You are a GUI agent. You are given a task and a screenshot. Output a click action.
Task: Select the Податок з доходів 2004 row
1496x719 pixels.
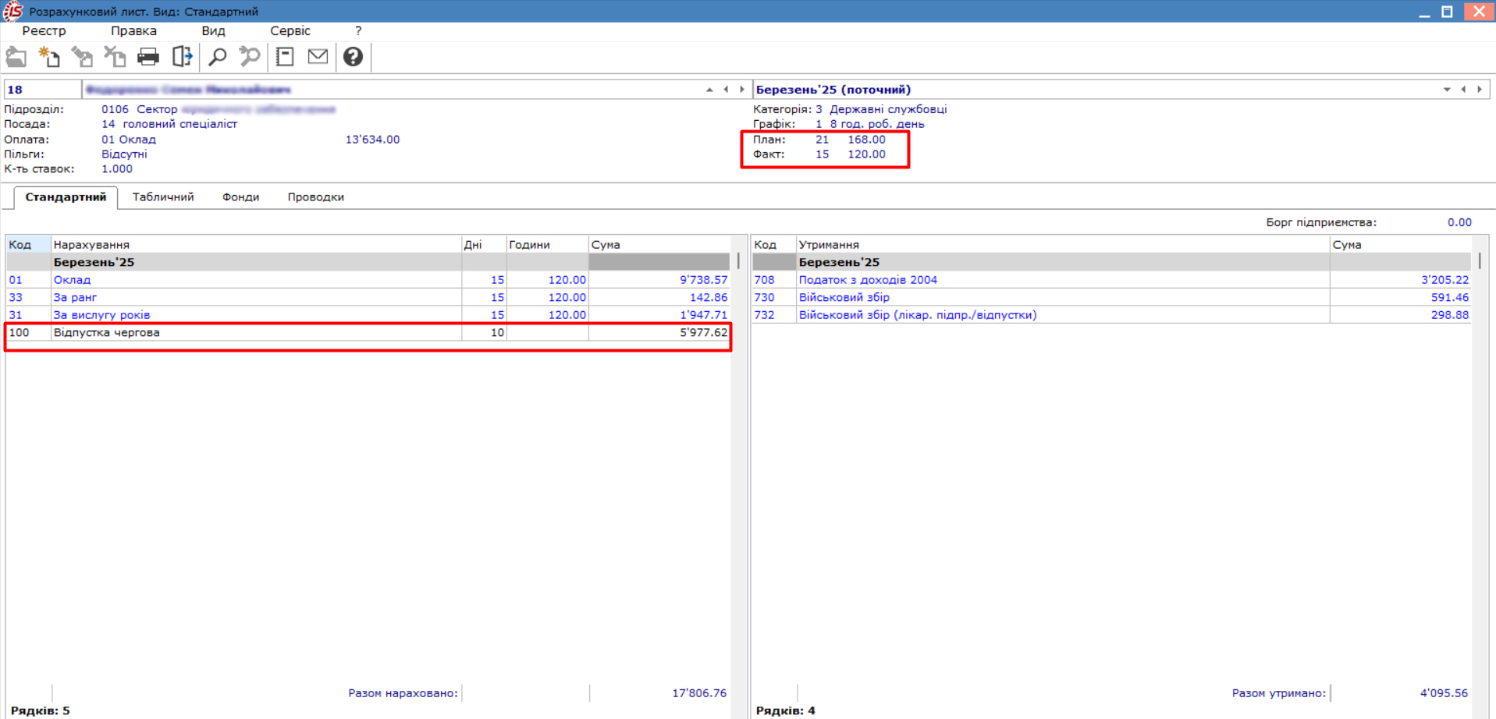[x=1111, y=279]
